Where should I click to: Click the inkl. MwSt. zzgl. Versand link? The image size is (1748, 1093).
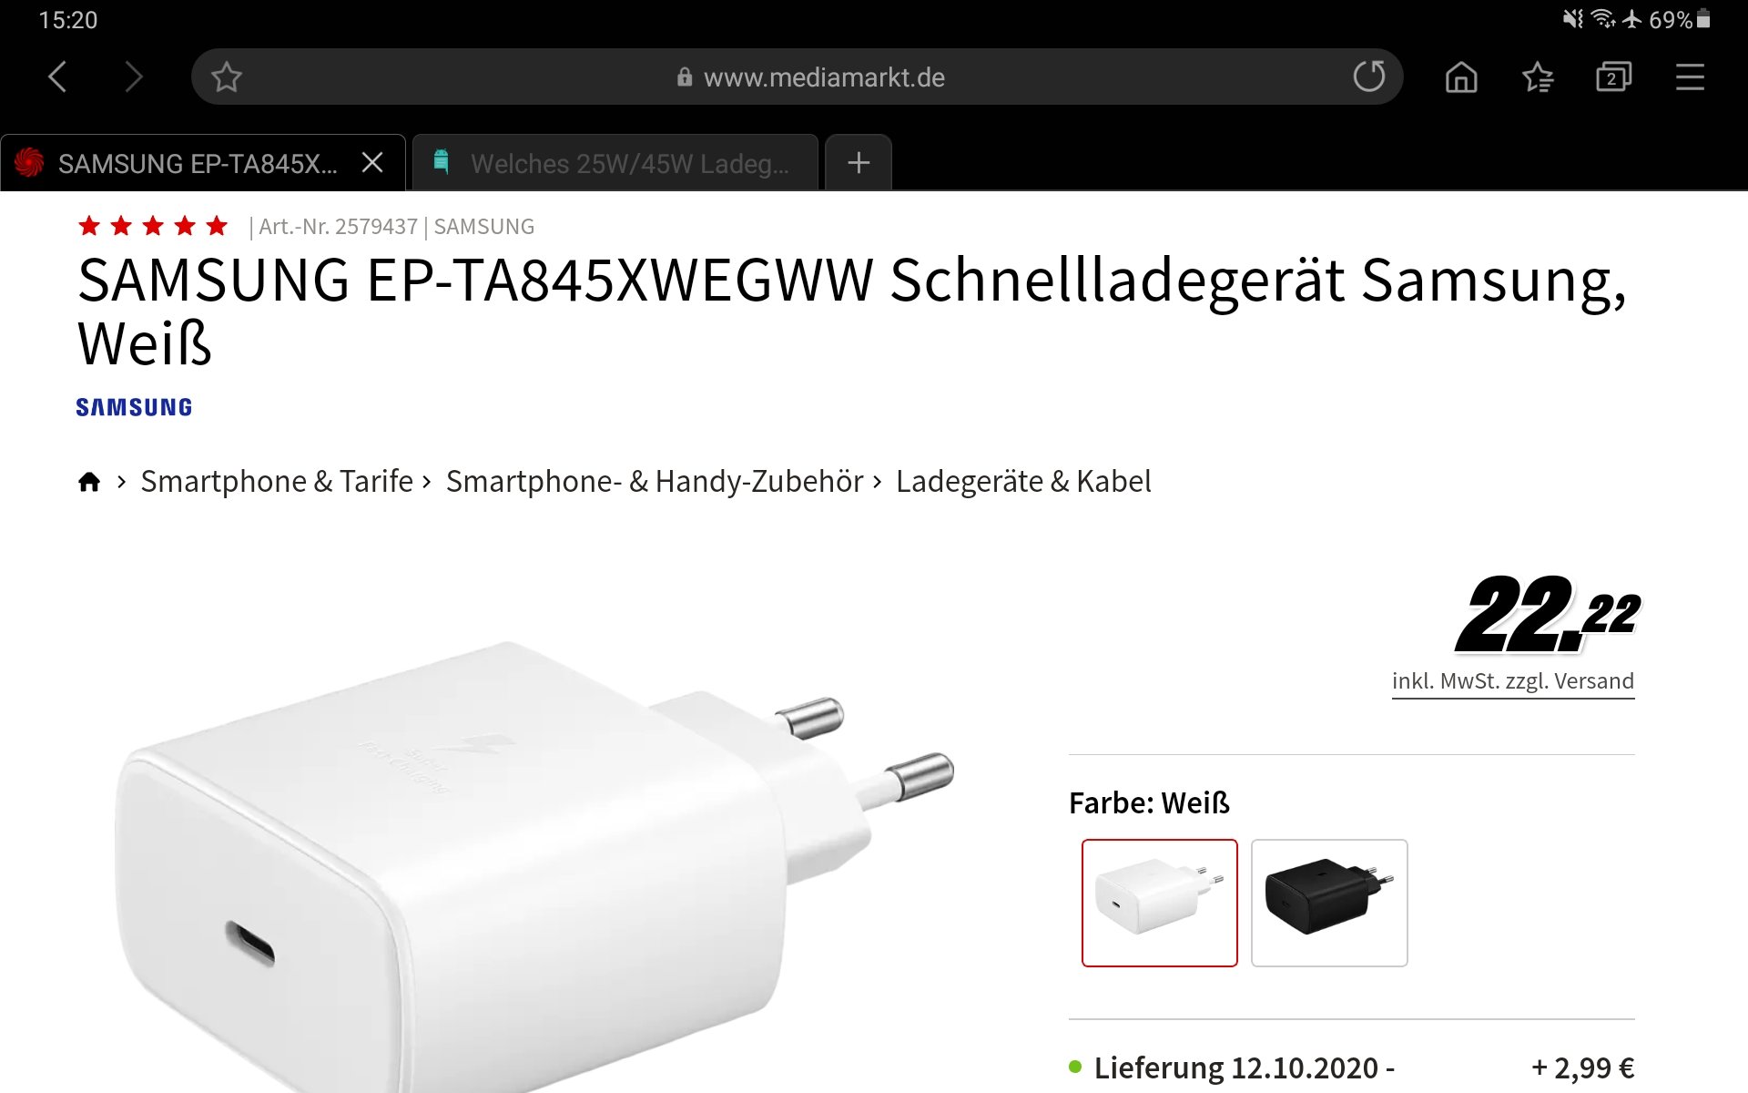1513,681
